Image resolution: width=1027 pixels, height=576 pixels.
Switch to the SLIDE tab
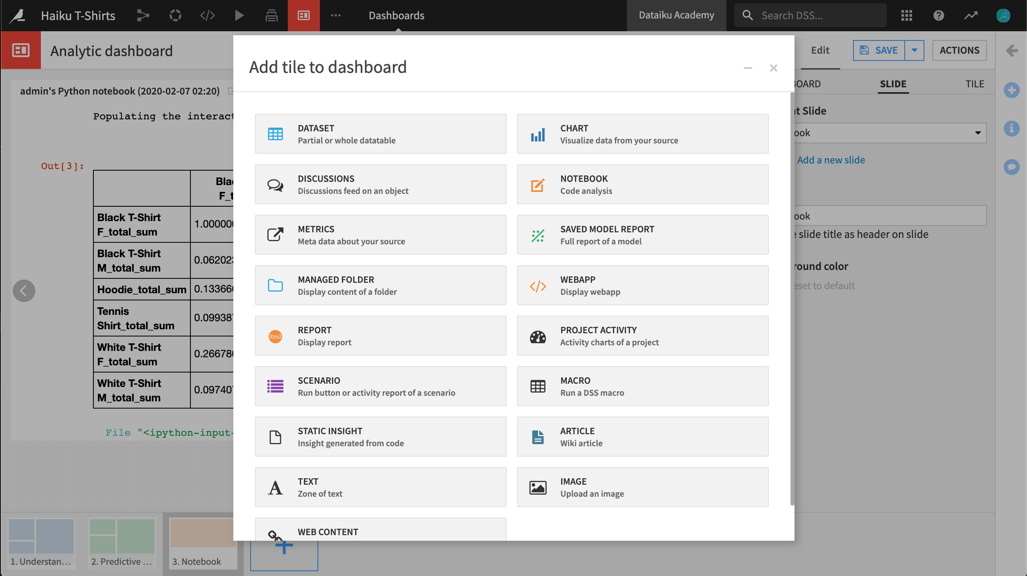click(x=893, y=84)
